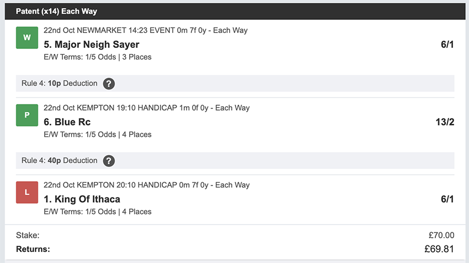The width and height of the screenshot is (469, 263).
Task: Click the Newmarket 14:23 race details line
Action: (146, 30)
